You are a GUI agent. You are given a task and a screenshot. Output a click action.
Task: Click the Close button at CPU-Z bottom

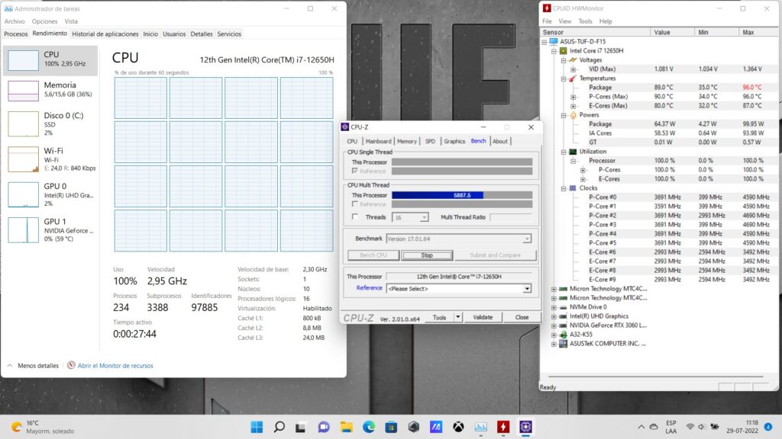522,317
